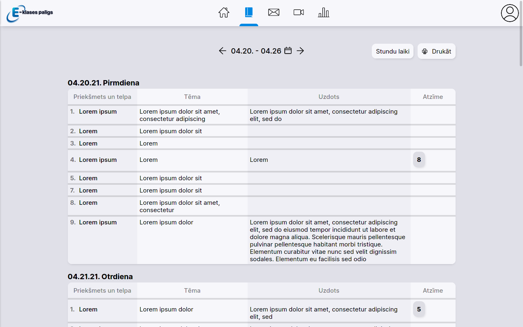Select Monday lesson 2 Lorem subject

pyautogui.click(x=88, y=131)
